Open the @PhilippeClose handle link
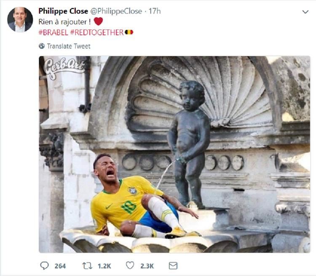The height and width of the screenshot is (276, 316). click(x=116, y=11)
